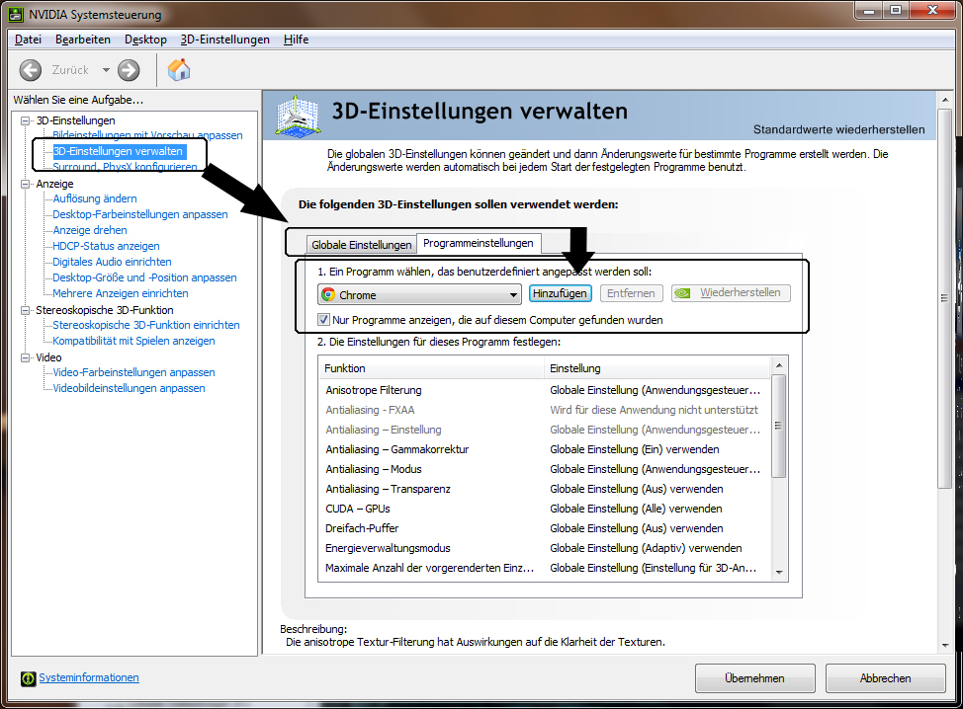The image size is (963, 709).
Task: Collapse the Anzeige tree node
Action: click(26, 184)
